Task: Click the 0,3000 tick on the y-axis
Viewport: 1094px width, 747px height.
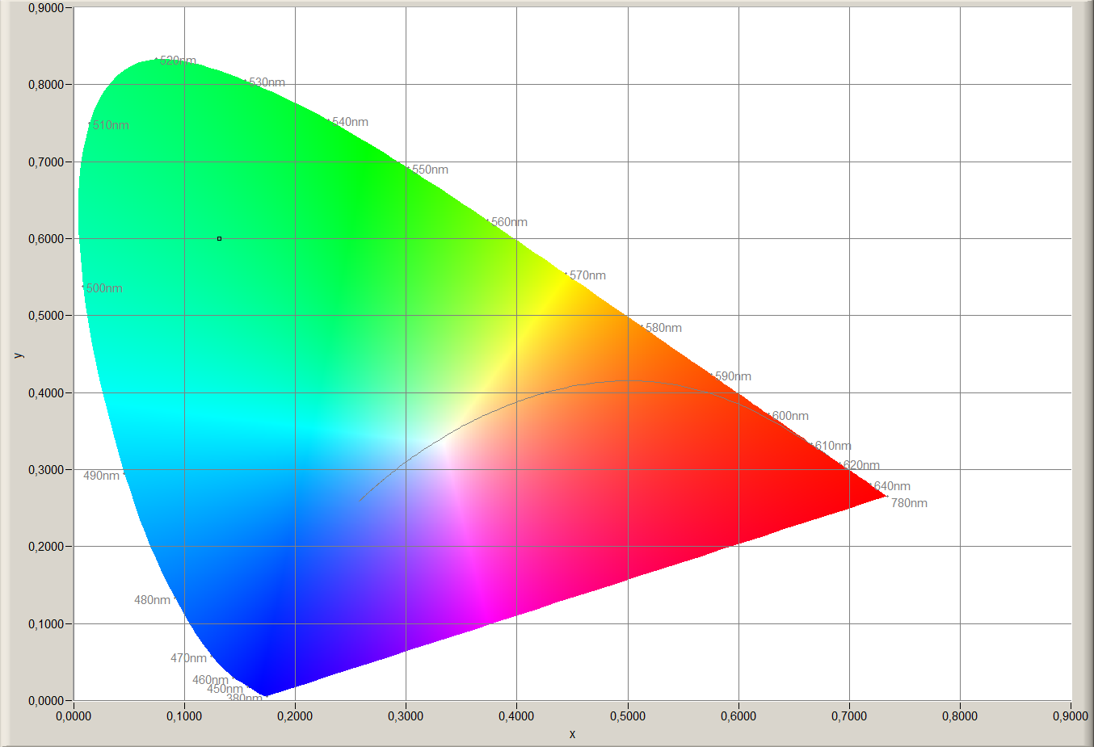Action: (x=46, y=470)
